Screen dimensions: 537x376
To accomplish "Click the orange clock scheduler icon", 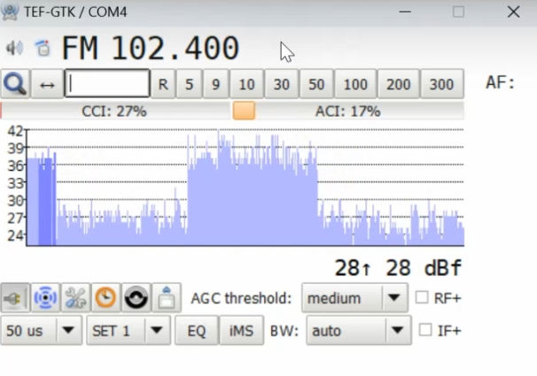I will tap(105, 298).
